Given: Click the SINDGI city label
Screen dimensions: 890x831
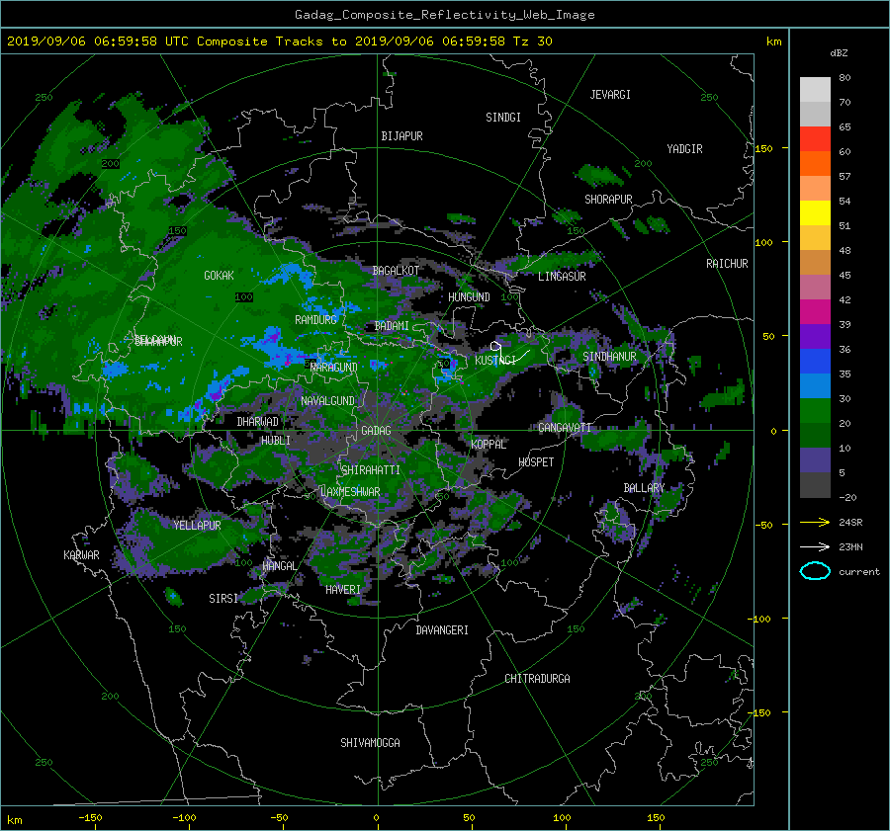Looking at the screenshot, I should coord(503,118).
